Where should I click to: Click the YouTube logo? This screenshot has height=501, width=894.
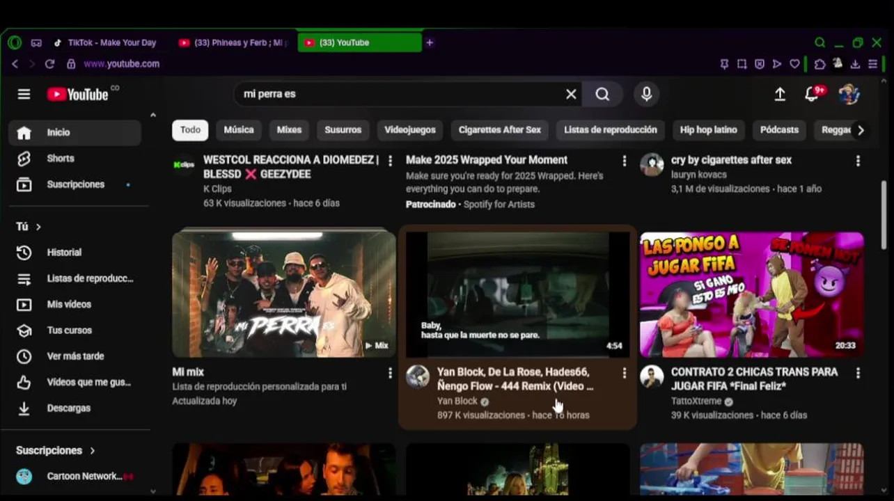[78, 94]
